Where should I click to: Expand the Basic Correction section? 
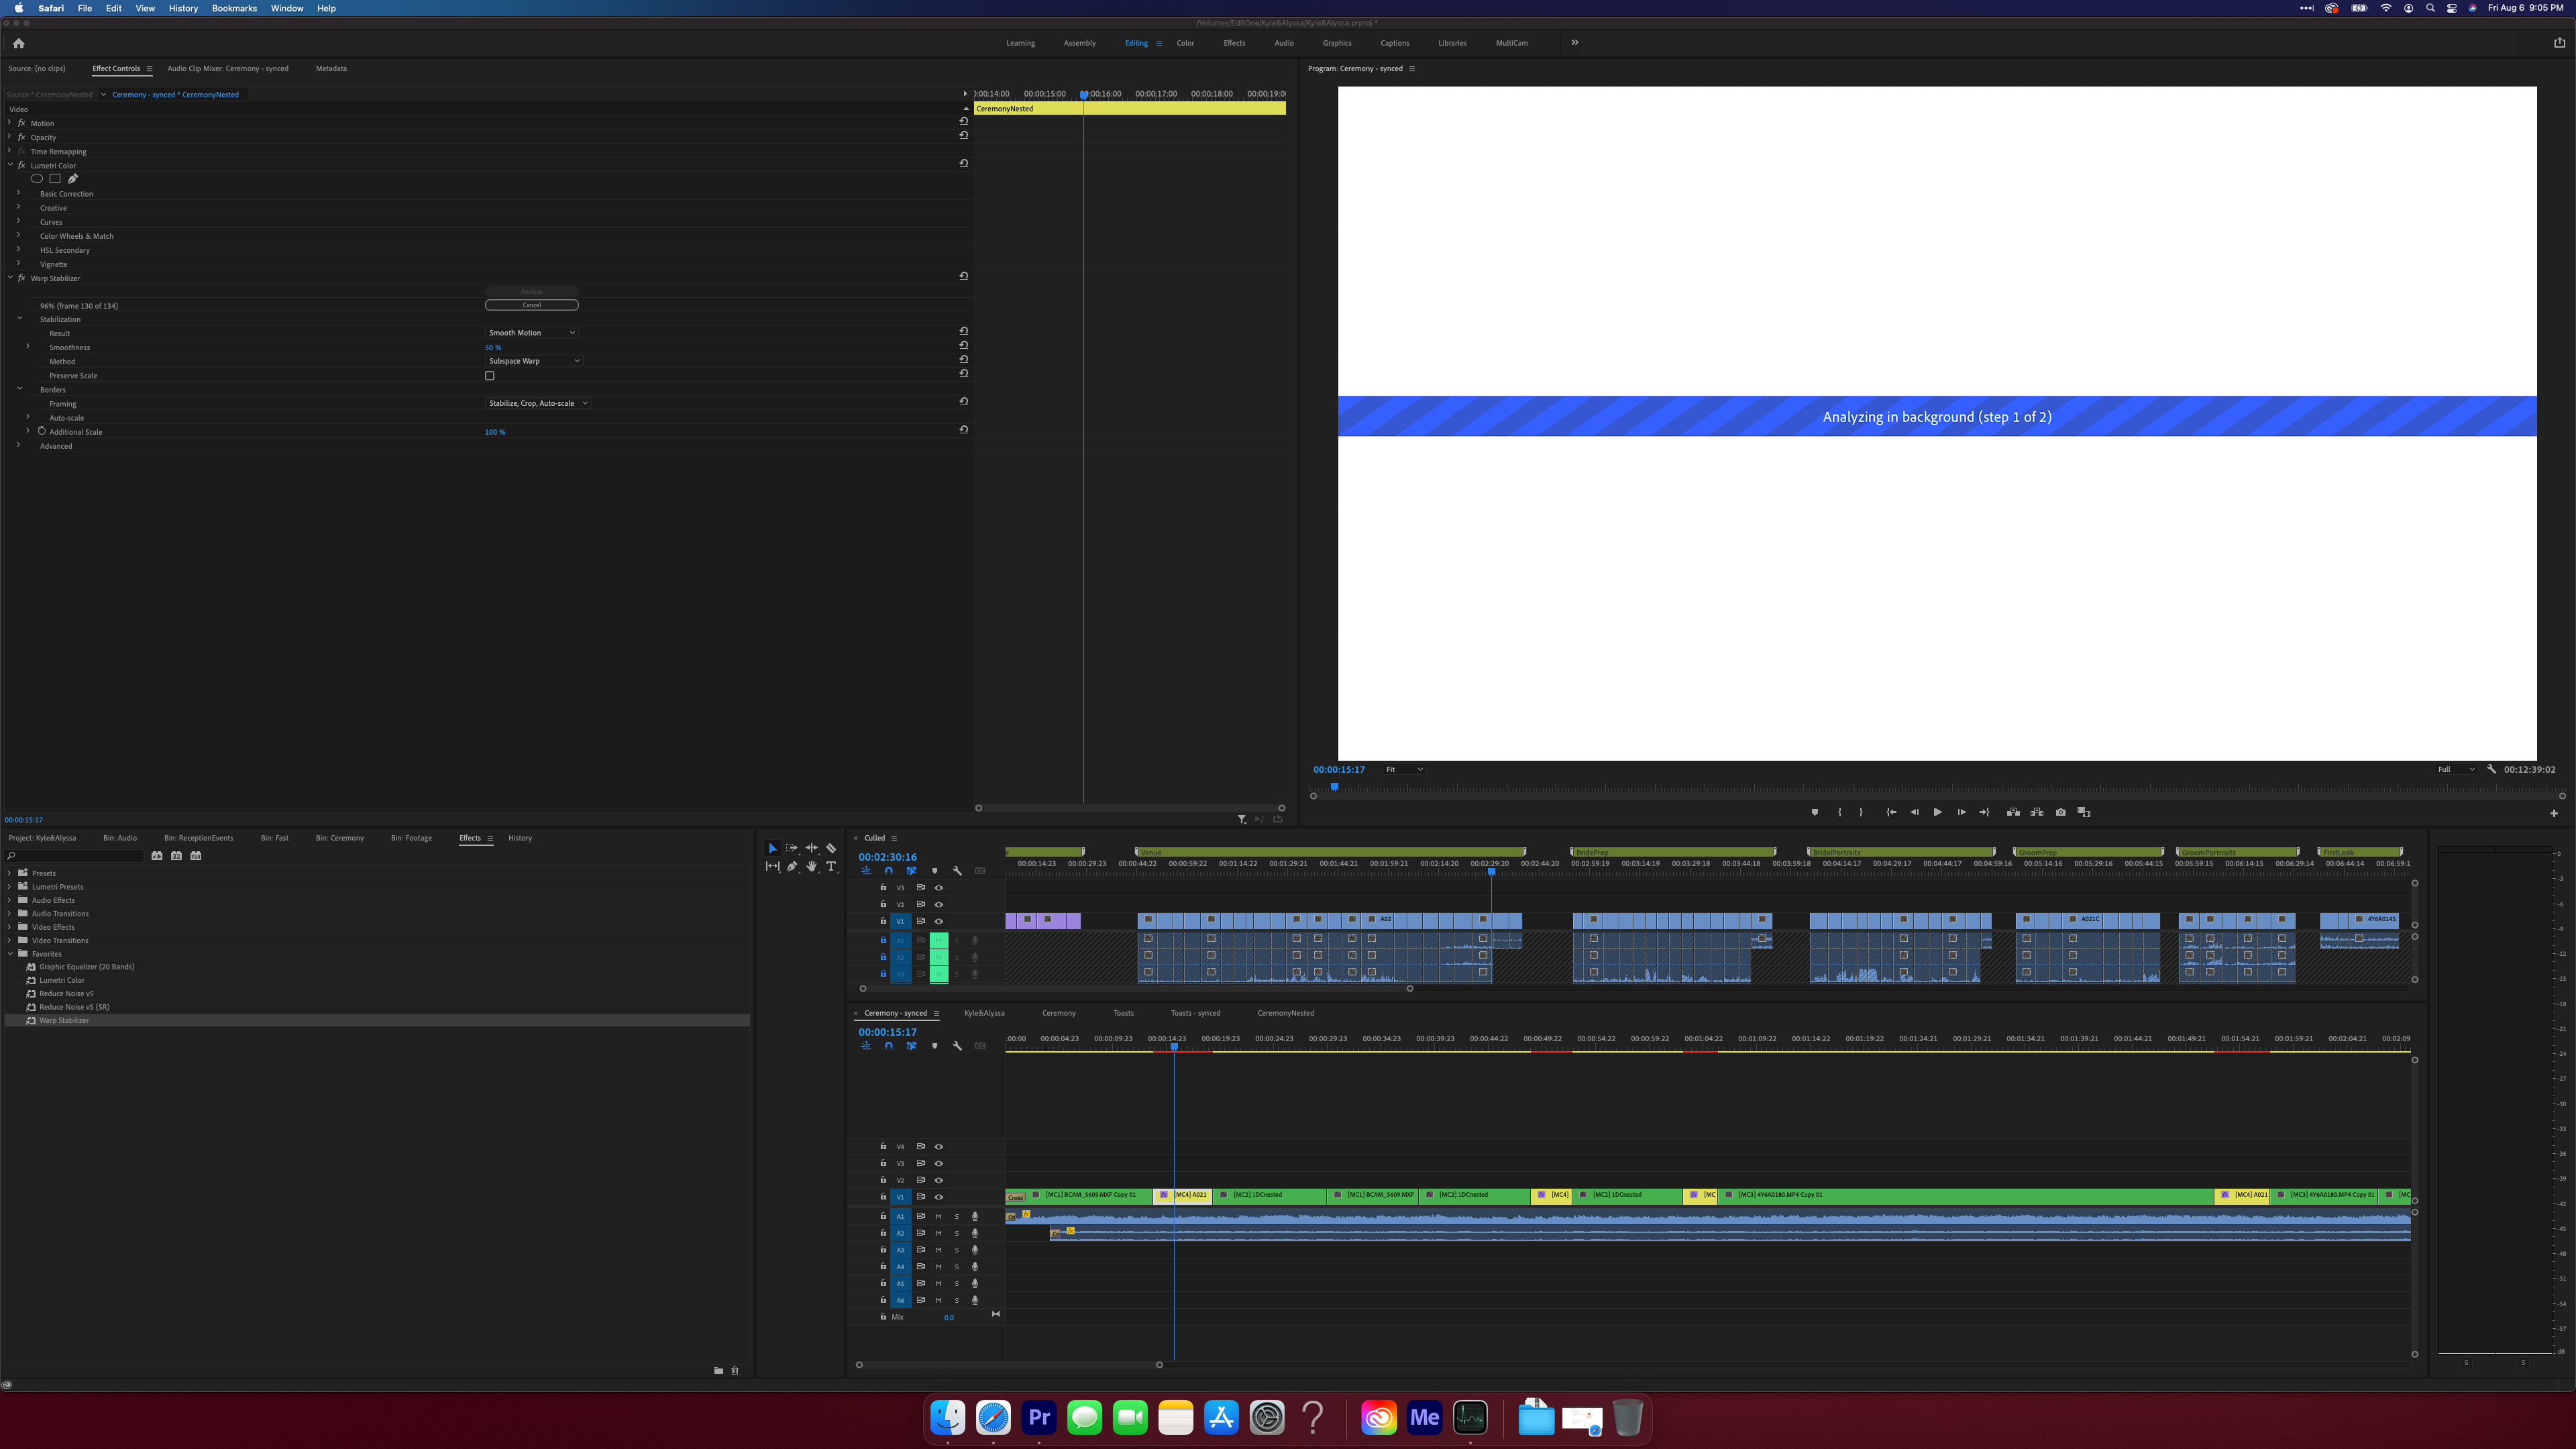(x=18, y=193)
